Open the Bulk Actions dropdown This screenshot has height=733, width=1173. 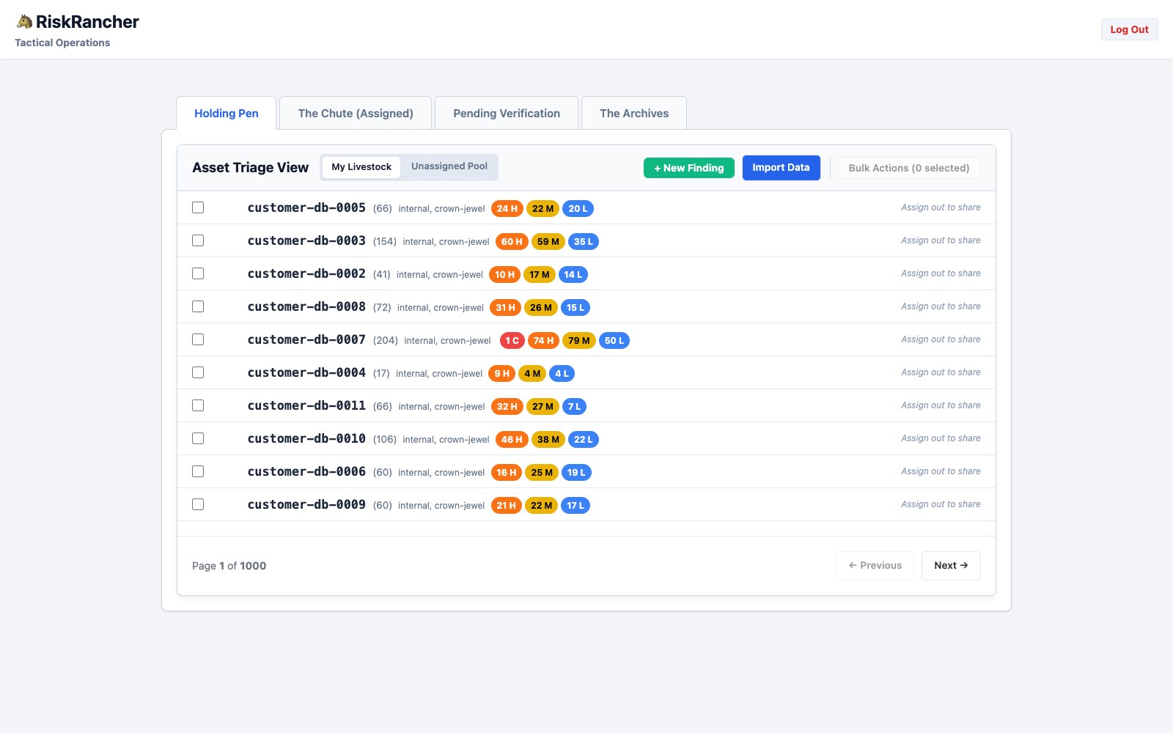(x=909, y=168)
